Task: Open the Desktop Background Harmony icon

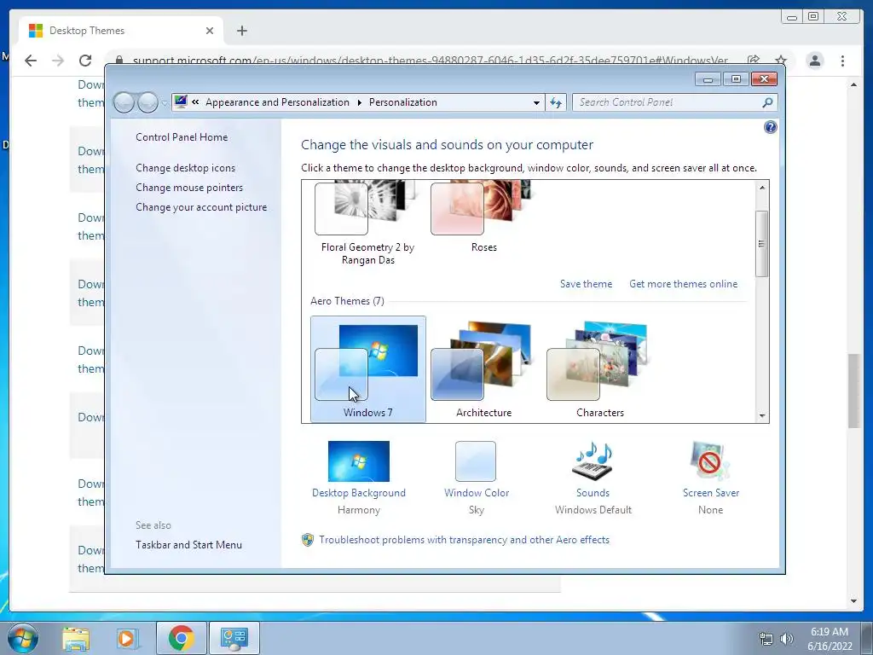Action: [359, 461]
